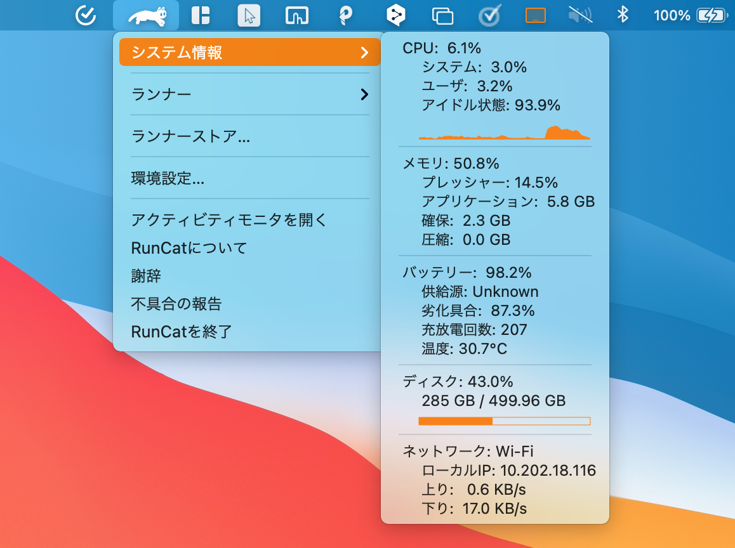Click the 劣化具合: 87.3% line
This screenshot has width=735, height=548.
click(478, 311)
